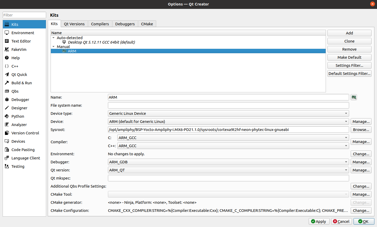Open Testing flask icon
The height and width of the screenshot is (227, 377).
7,166
